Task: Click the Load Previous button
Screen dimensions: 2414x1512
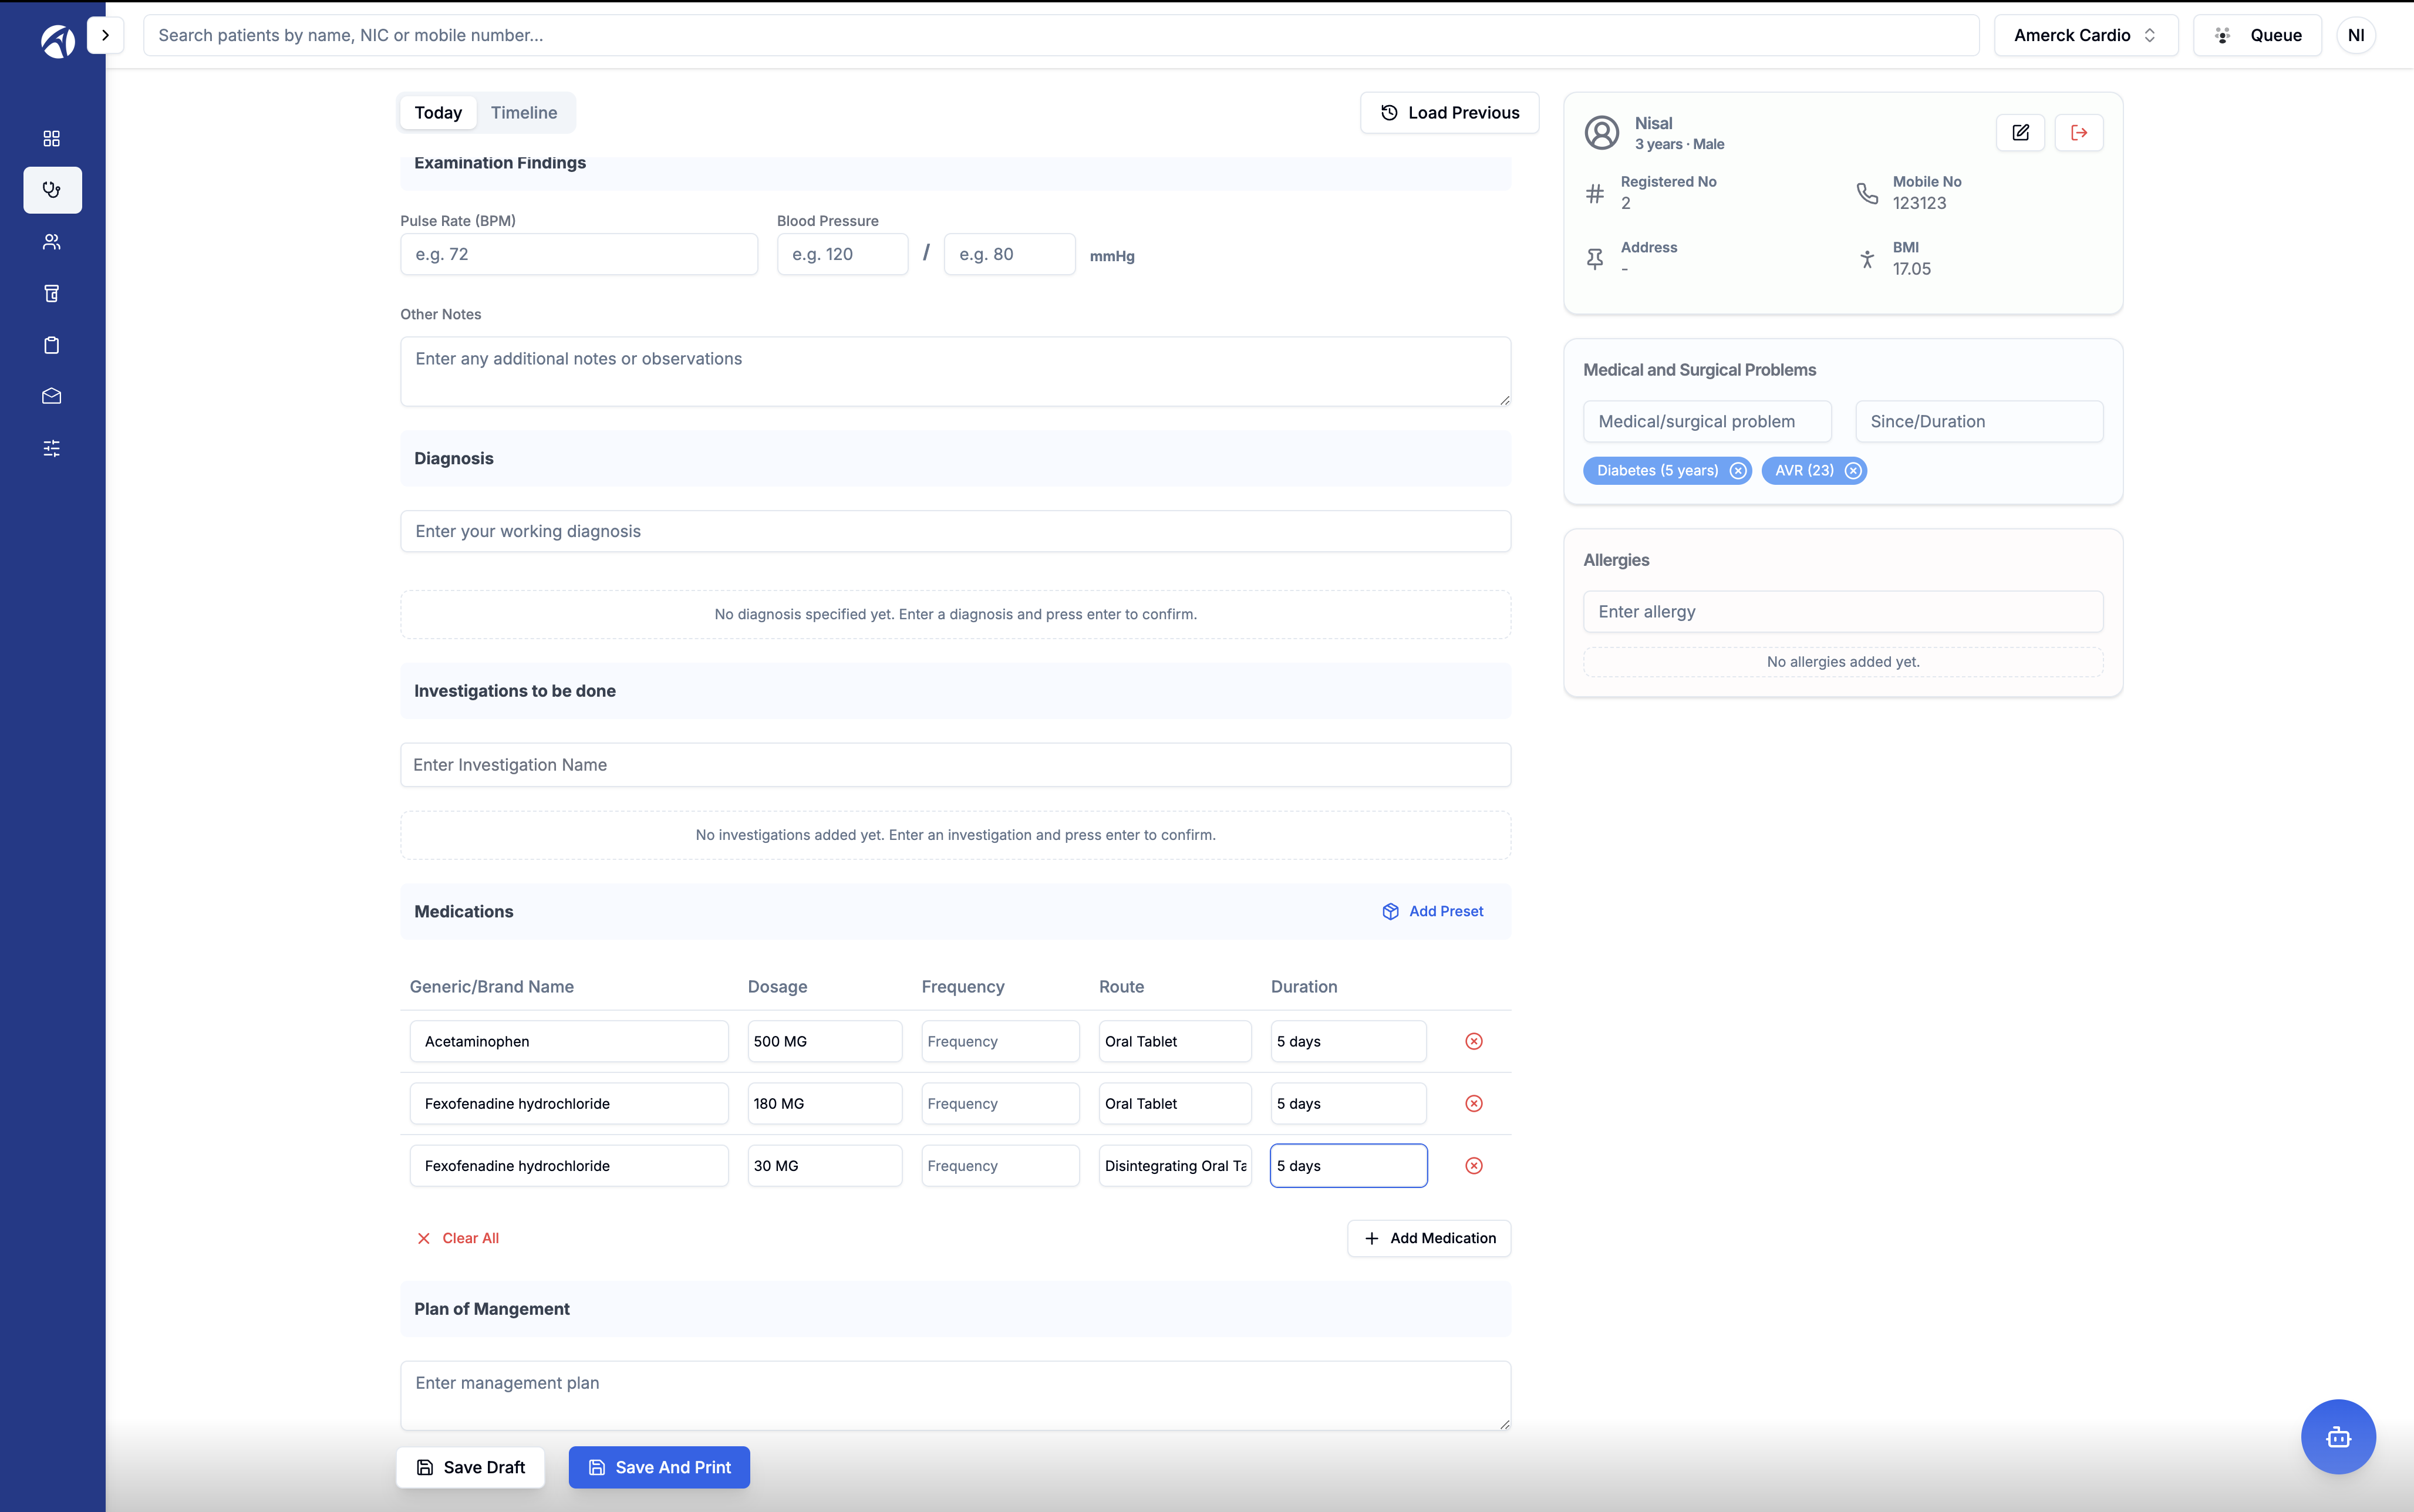Action: point(1449,112)
